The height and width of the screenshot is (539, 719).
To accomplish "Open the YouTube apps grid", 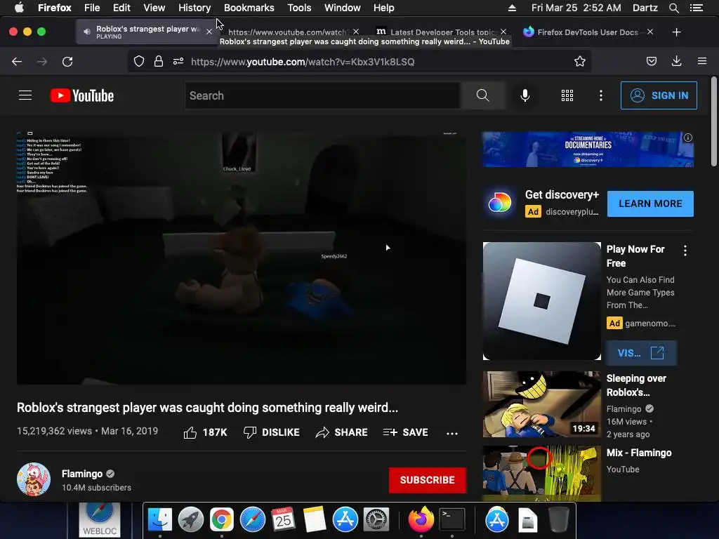I will pos(567,95).
